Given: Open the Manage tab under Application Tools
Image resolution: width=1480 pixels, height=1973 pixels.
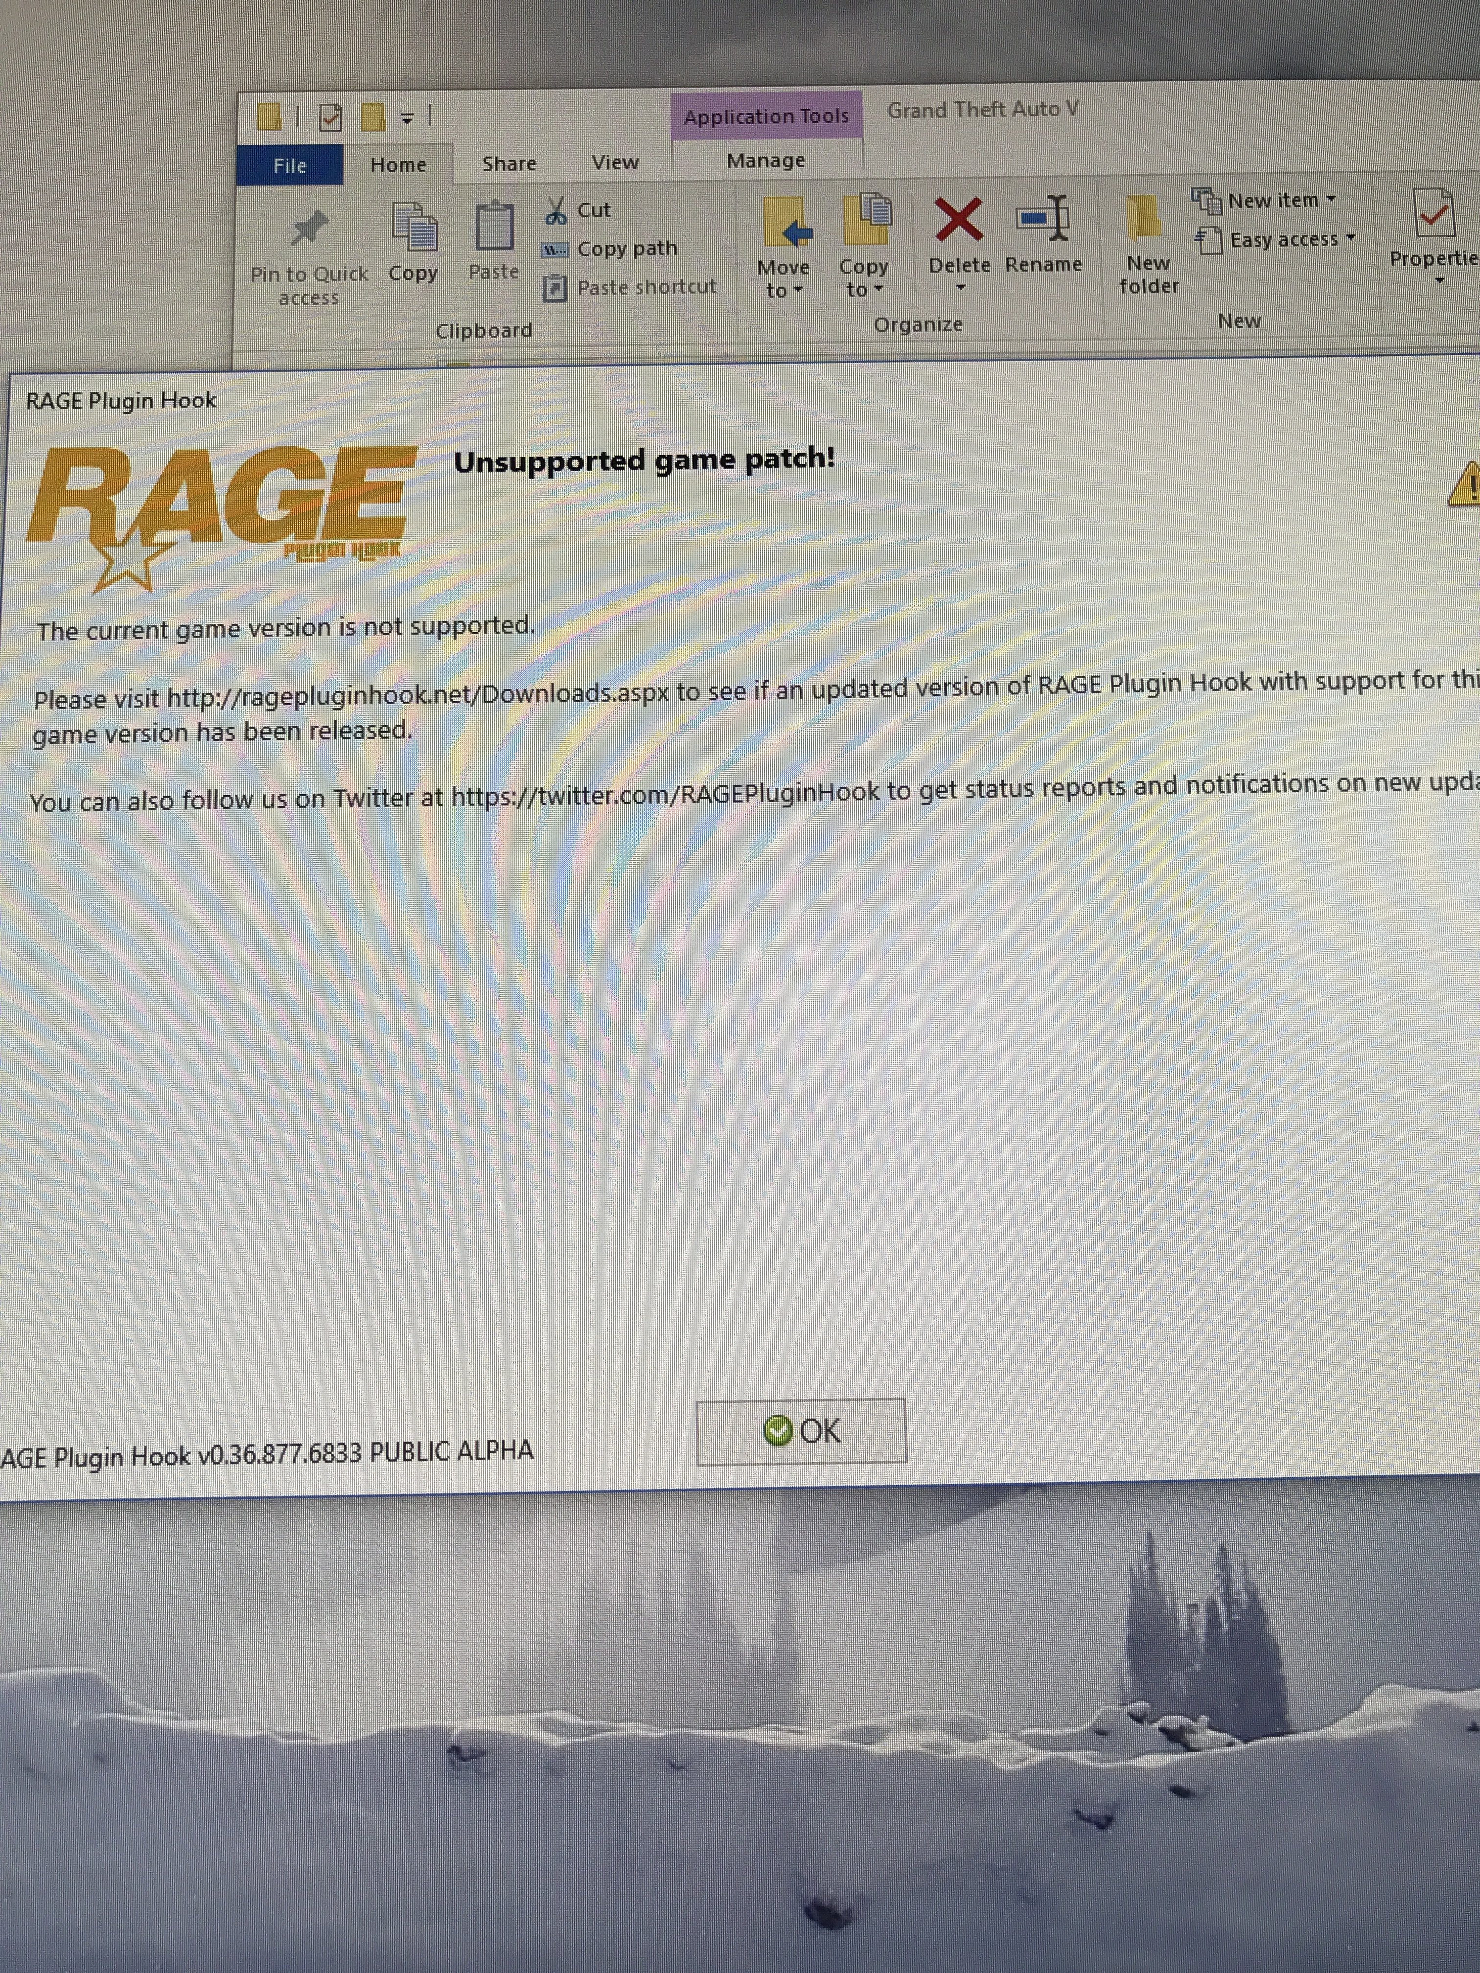Looking at the screenshot, I should [765, 161].
